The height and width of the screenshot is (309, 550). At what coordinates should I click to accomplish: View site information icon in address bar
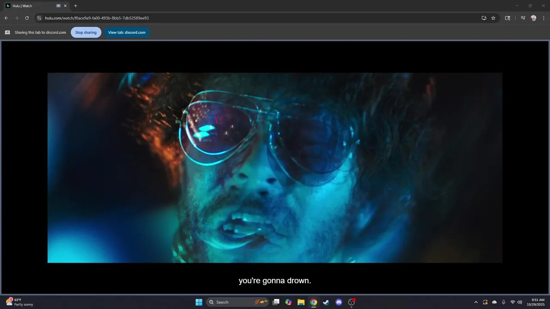tap(39, 18)
